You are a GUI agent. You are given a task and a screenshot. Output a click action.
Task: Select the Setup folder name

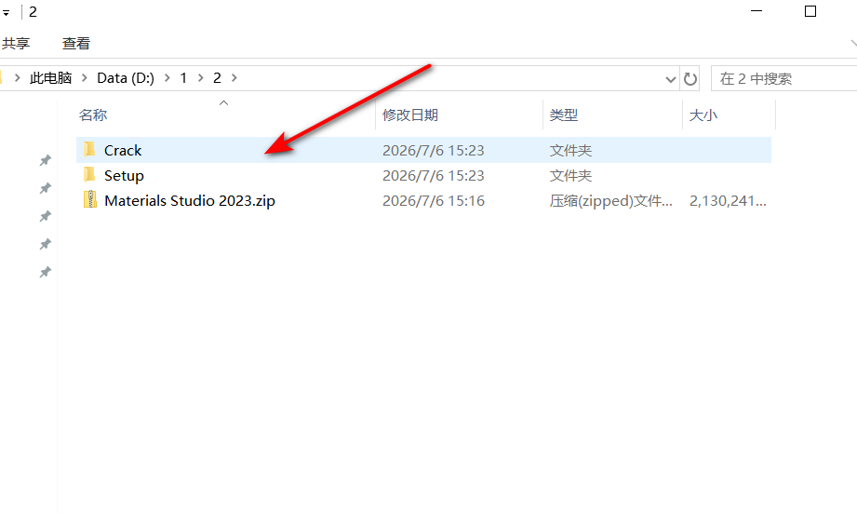click(x=124, y=176)
